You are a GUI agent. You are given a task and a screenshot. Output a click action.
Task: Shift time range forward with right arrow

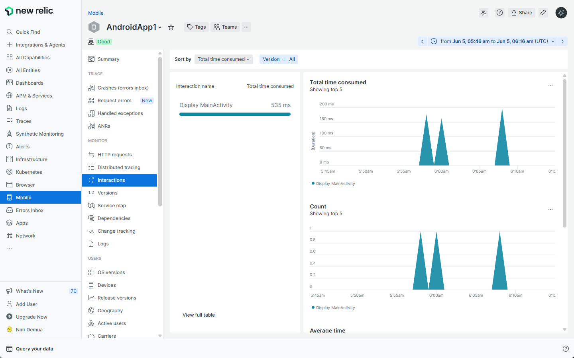coord(562,41)
